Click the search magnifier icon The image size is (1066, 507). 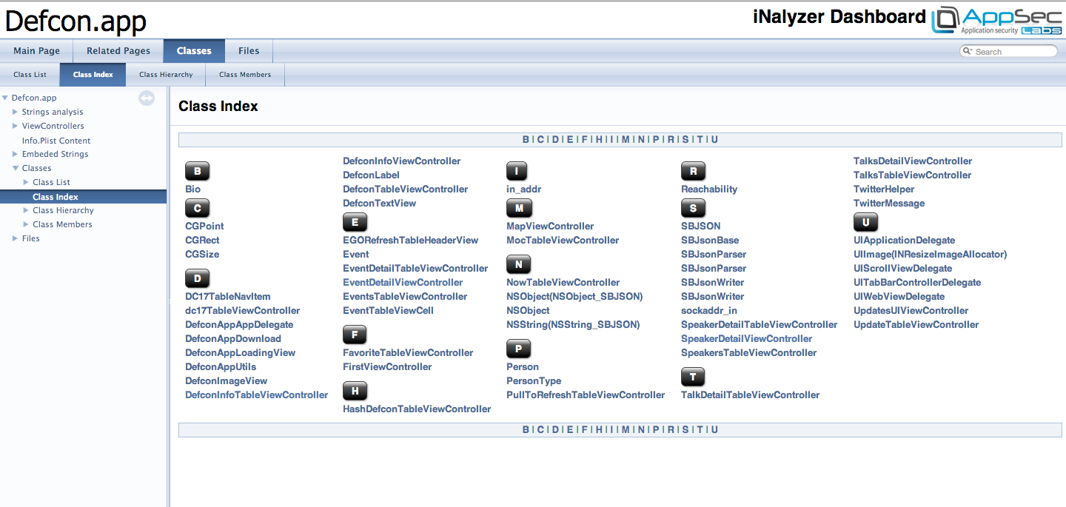[x=967, y=51]
